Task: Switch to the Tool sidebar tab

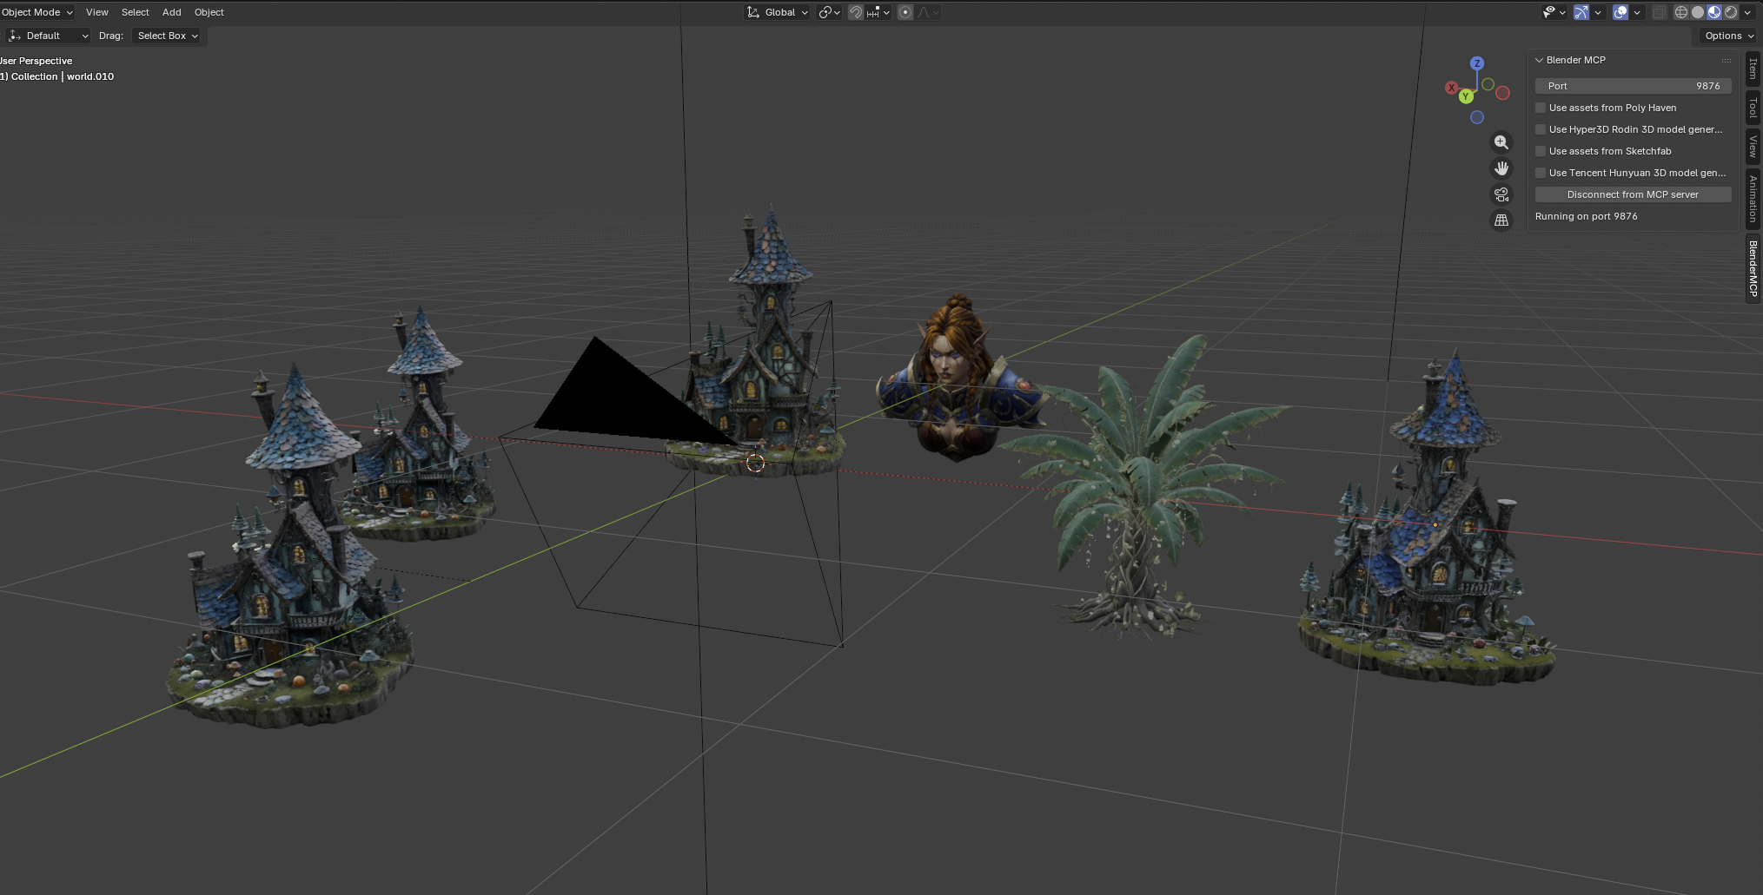Action: click(1753, 108)
